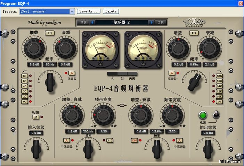Click the low-mid band X10 button
Screen dimensions: 244x166
109,140
